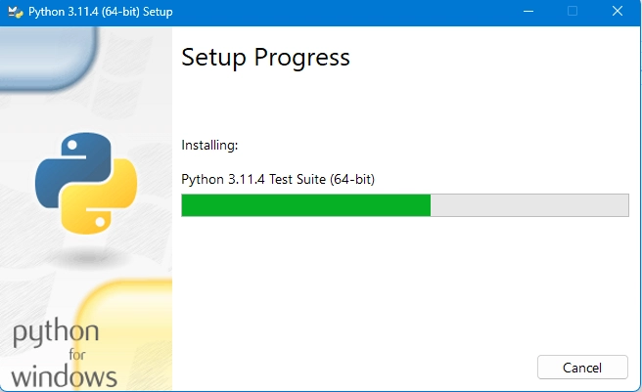Click the Cancel button

pos(582,368)
